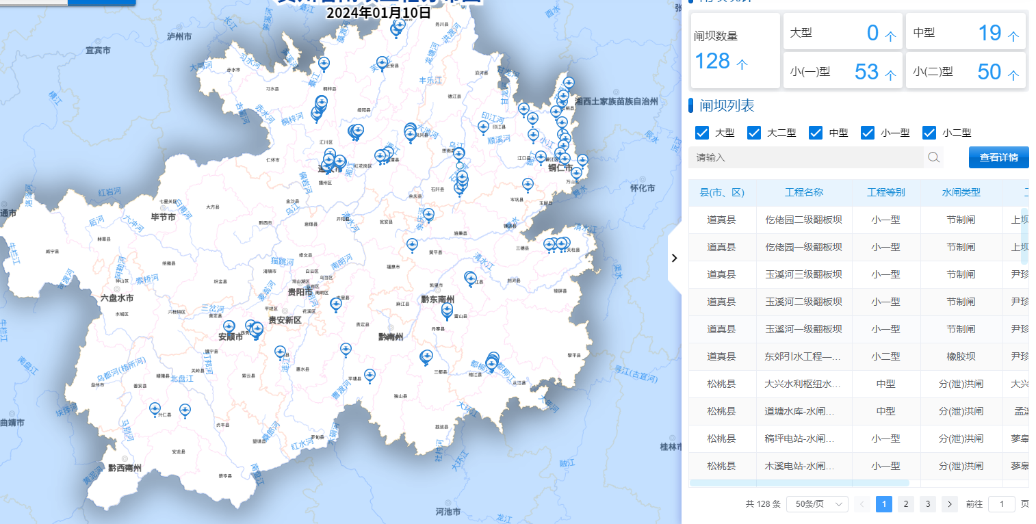Toggle the 小一型 filter checkbox
The width and height of the screenshot is (1036, 524).
(x=868, y=133)
